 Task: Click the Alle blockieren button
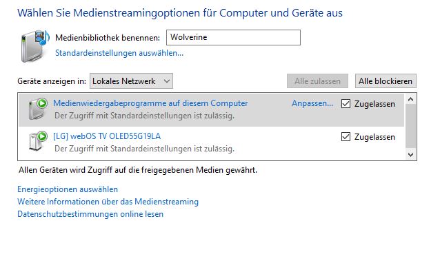(386, 81)
